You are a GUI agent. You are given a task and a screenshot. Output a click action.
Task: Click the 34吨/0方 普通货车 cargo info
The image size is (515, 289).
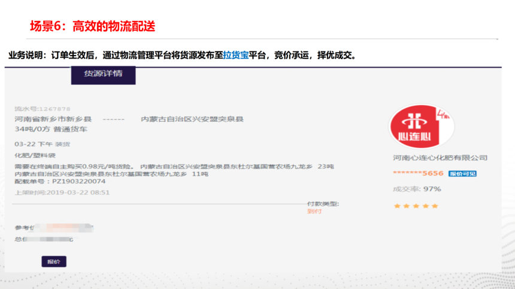(51, 129)
